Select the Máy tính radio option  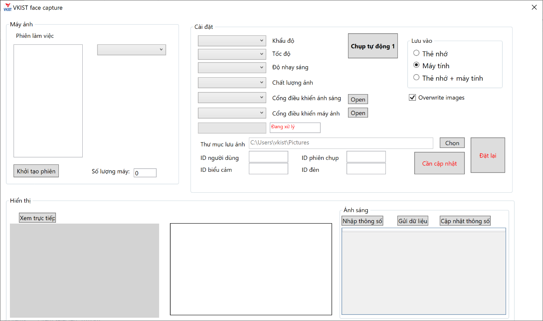pos(417,65)
